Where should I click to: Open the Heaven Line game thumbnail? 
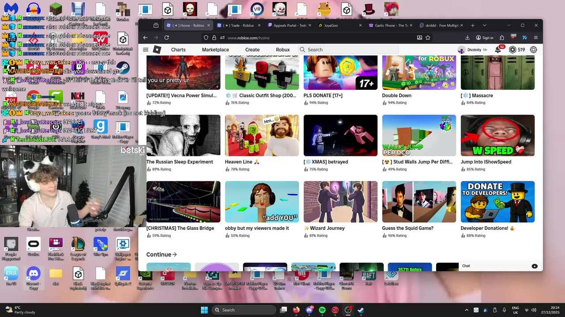pos(262,136)
